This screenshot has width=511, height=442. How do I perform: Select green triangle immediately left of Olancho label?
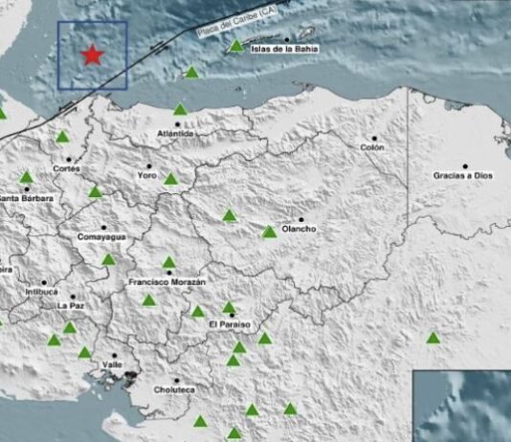click(269, 232)
